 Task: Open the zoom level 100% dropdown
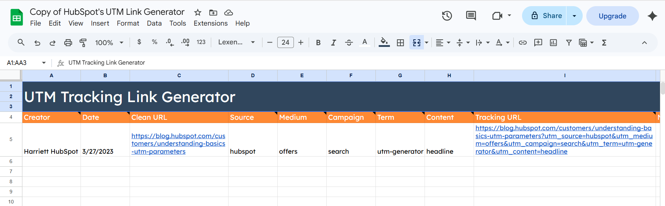(x=109, y=43)
